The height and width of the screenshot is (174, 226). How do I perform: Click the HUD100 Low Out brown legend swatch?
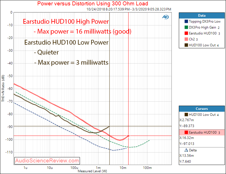186,45
